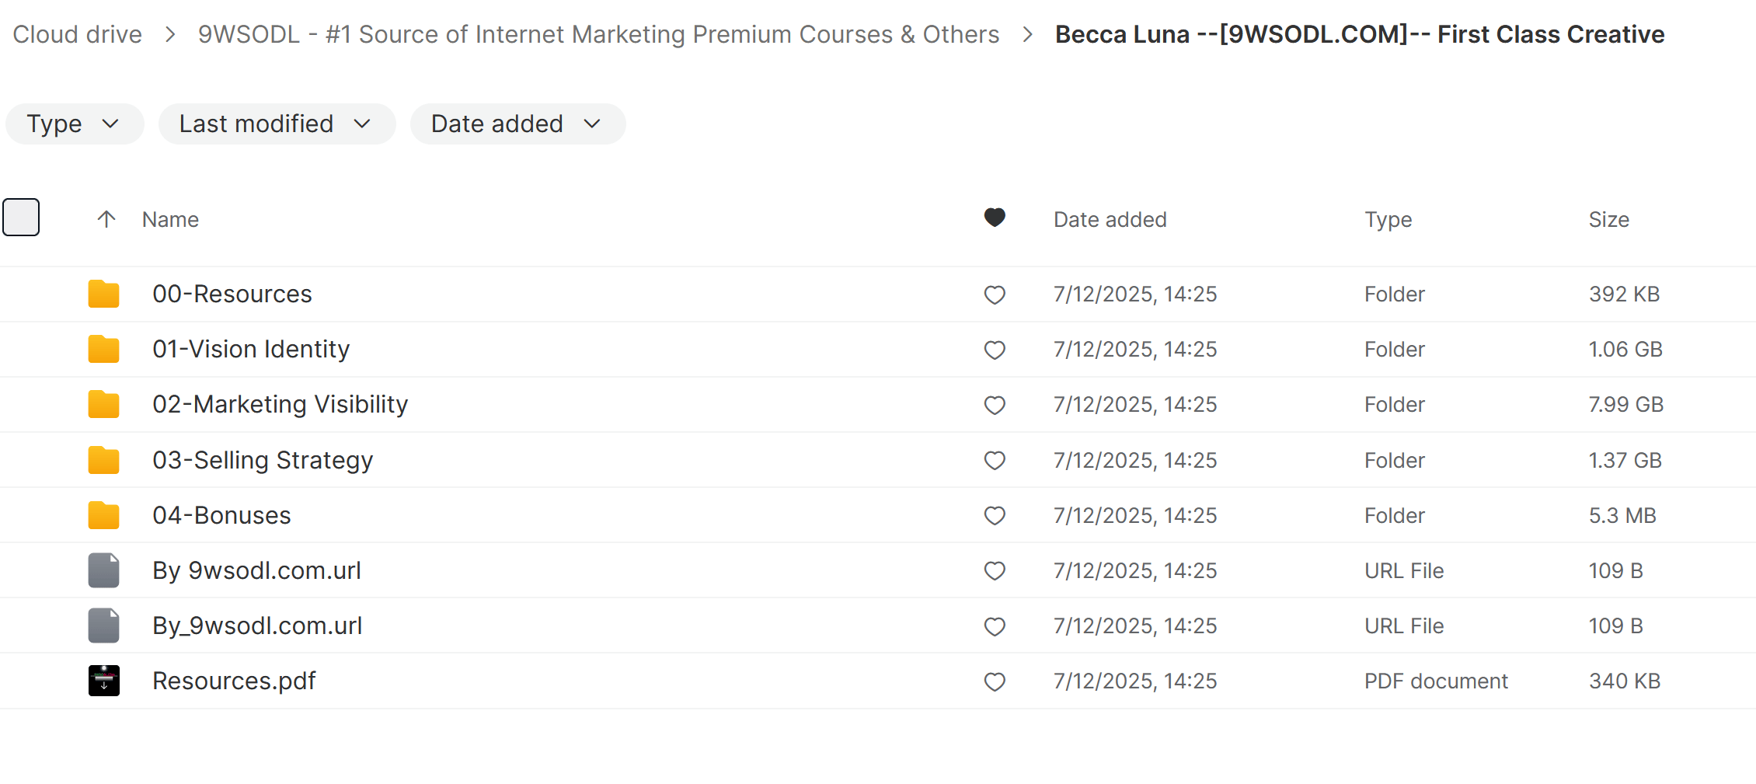Click the Resources.pdf thumbnail preview
Viewport: 1756px width, 784px height.
pos(103,681)
